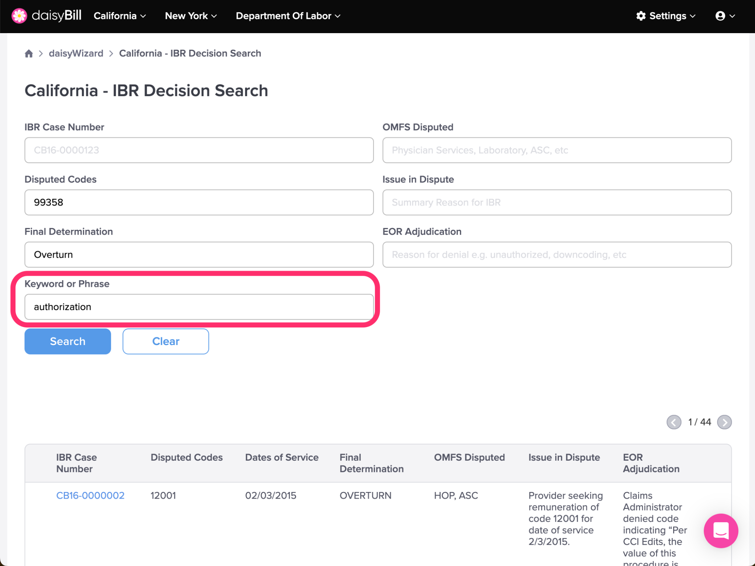The height and width of the screenshot is (566, 755).
Task: Open case CB16-0000002 link
Action: point(90,495)
